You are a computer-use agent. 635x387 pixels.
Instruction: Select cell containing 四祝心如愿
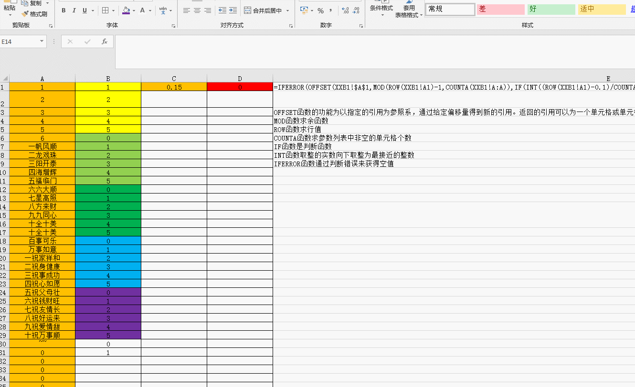42,284
